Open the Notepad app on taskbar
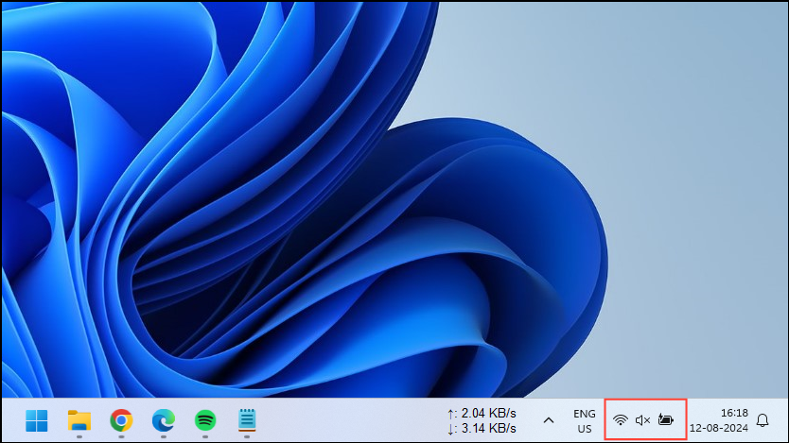This screenshot has width=789, height=443. tap(247, 420)
